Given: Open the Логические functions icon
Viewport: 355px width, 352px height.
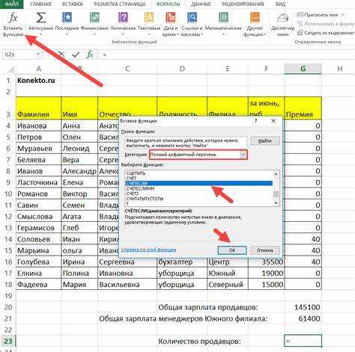Looking at the screenshot, I should click(x=123, y=18).
